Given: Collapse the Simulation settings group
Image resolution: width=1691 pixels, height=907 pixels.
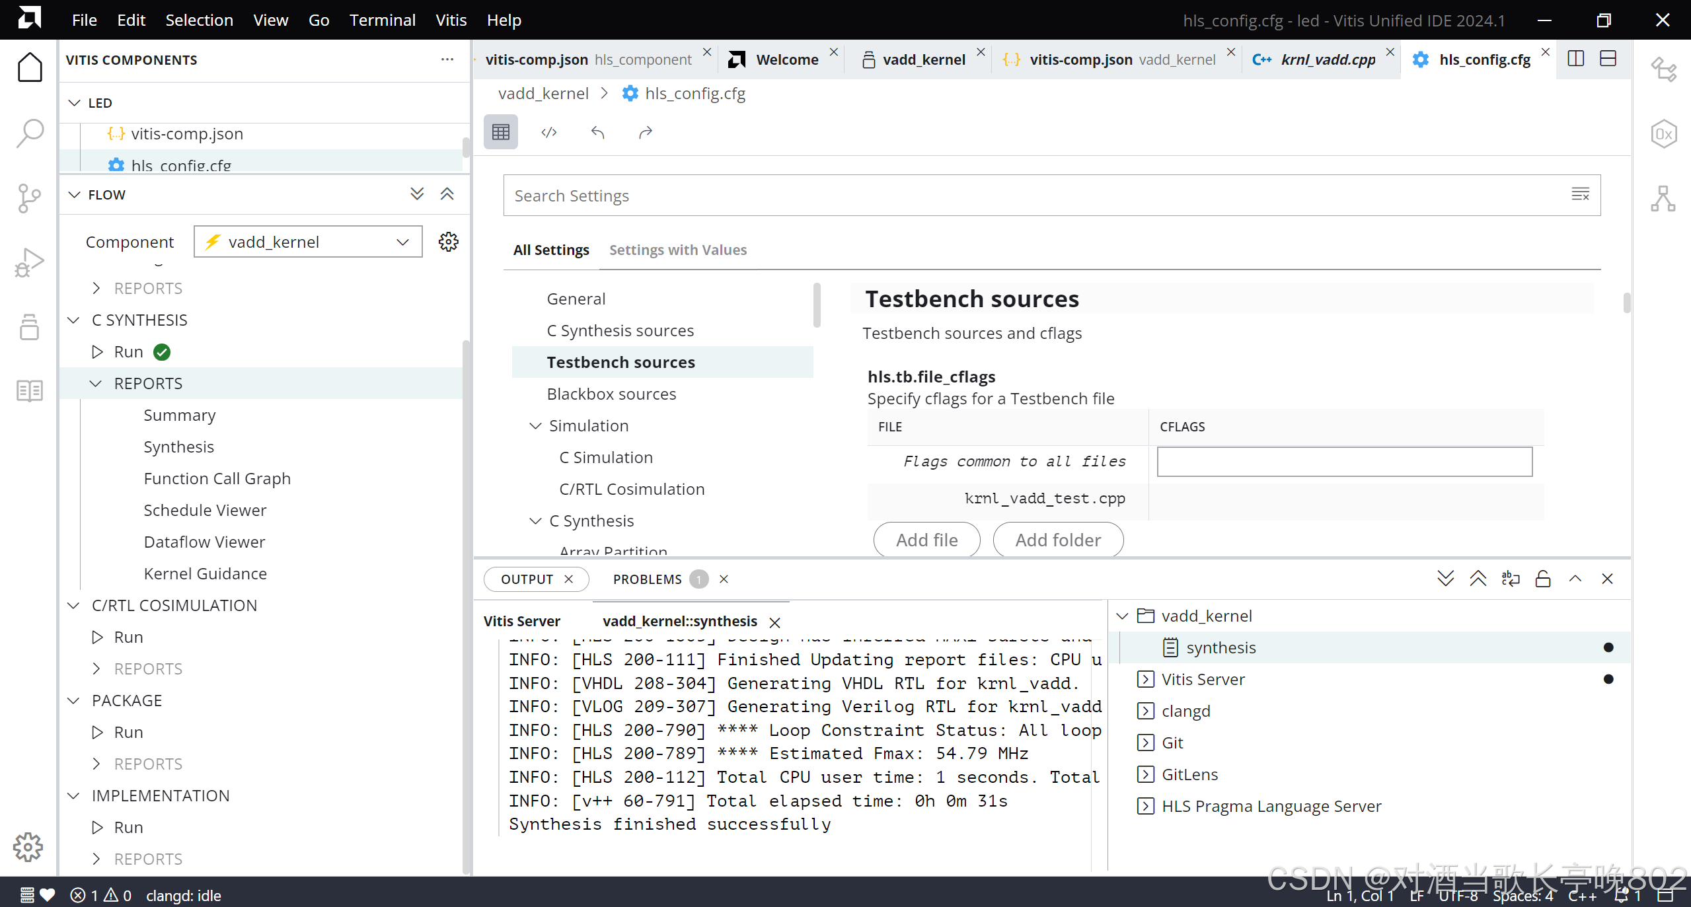Looking at the screenshot, I should click(x=535, y=426).
